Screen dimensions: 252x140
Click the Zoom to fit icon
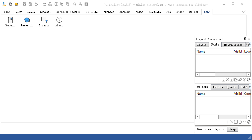tap(86, 4)
